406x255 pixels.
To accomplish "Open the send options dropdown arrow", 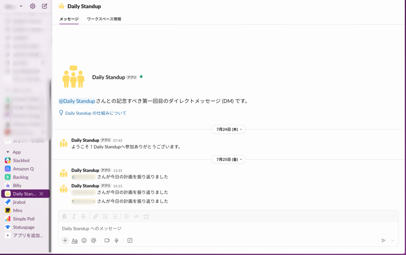I will pyautogui.click(x=393, y=240).
